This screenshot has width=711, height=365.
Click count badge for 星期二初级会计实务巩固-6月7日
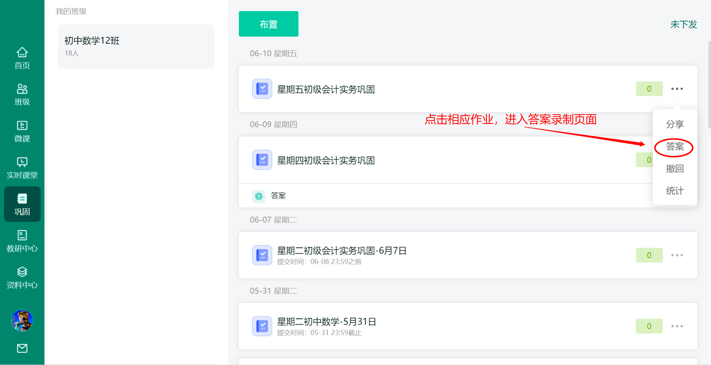pyautogui.click(x=649, y=255)
